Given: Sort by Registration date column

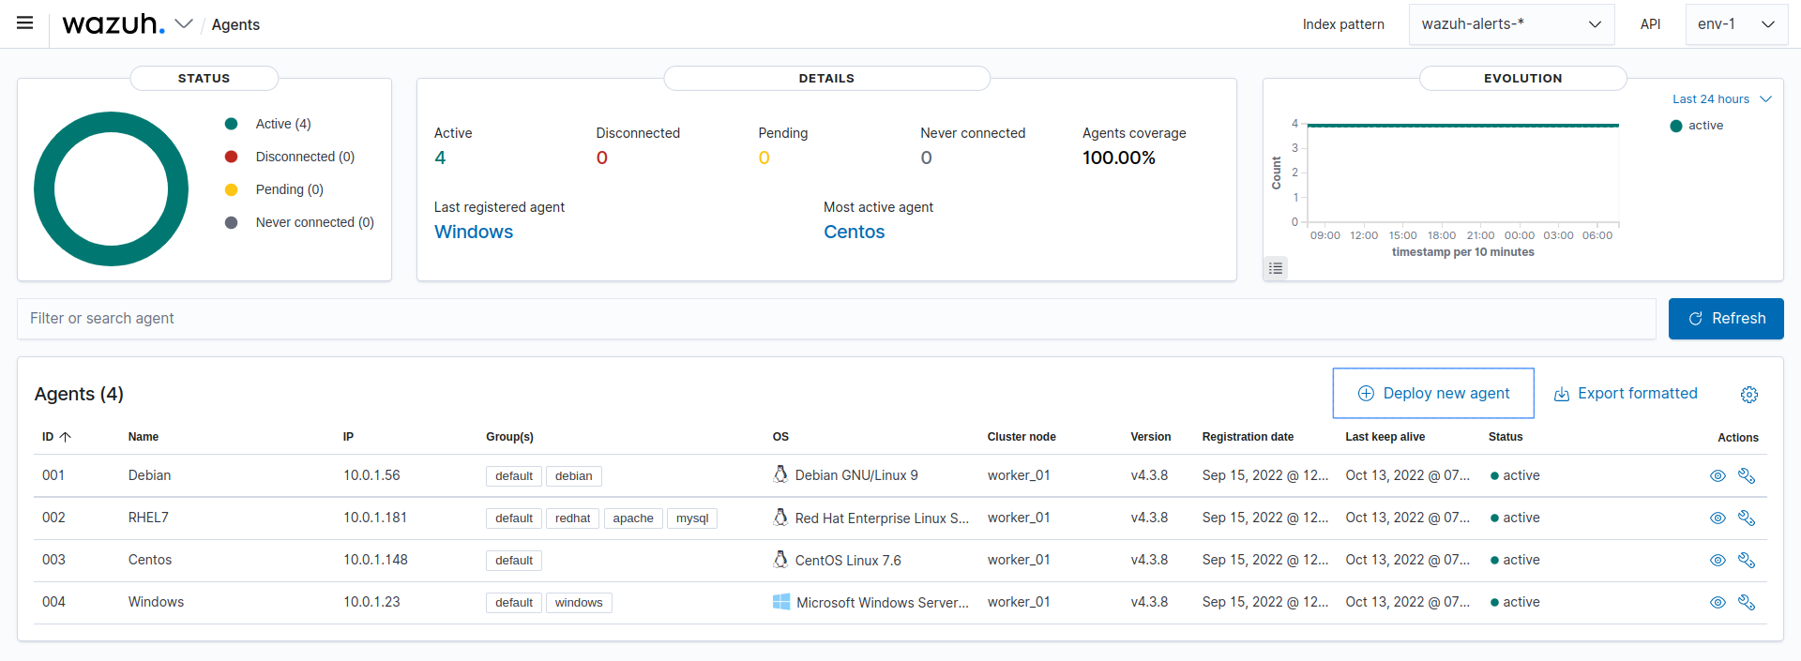Looking at the screenshot, I should pos(1248,437).
